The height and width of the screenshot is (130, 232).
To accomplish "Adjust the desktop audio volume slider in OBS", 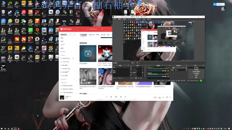I will (156, 77).
